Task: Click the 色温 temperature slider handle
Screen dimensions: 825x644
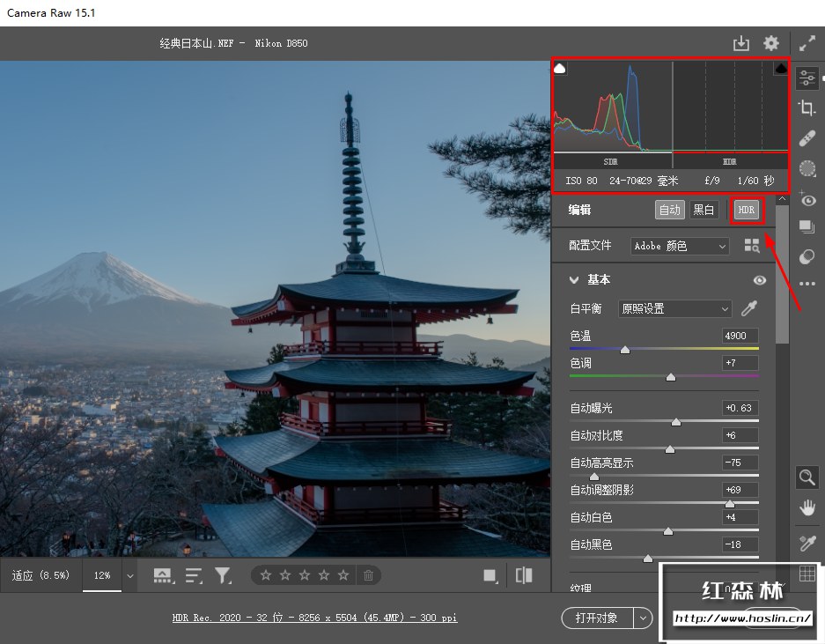Action: (x=625, y=350)
